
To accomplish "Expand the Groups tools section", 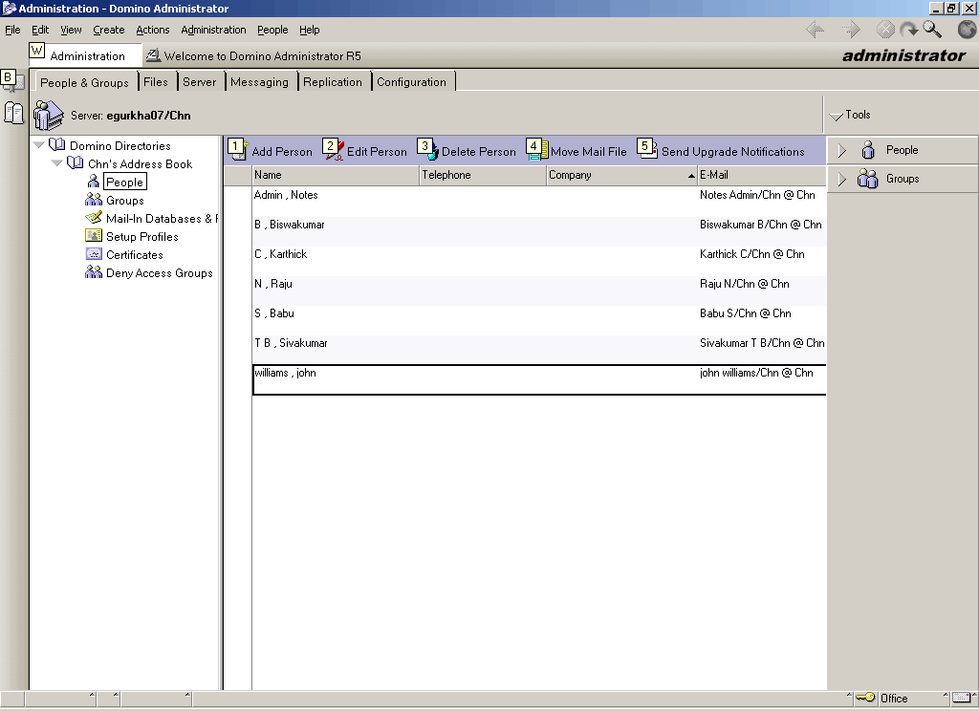I will point(842,179).
